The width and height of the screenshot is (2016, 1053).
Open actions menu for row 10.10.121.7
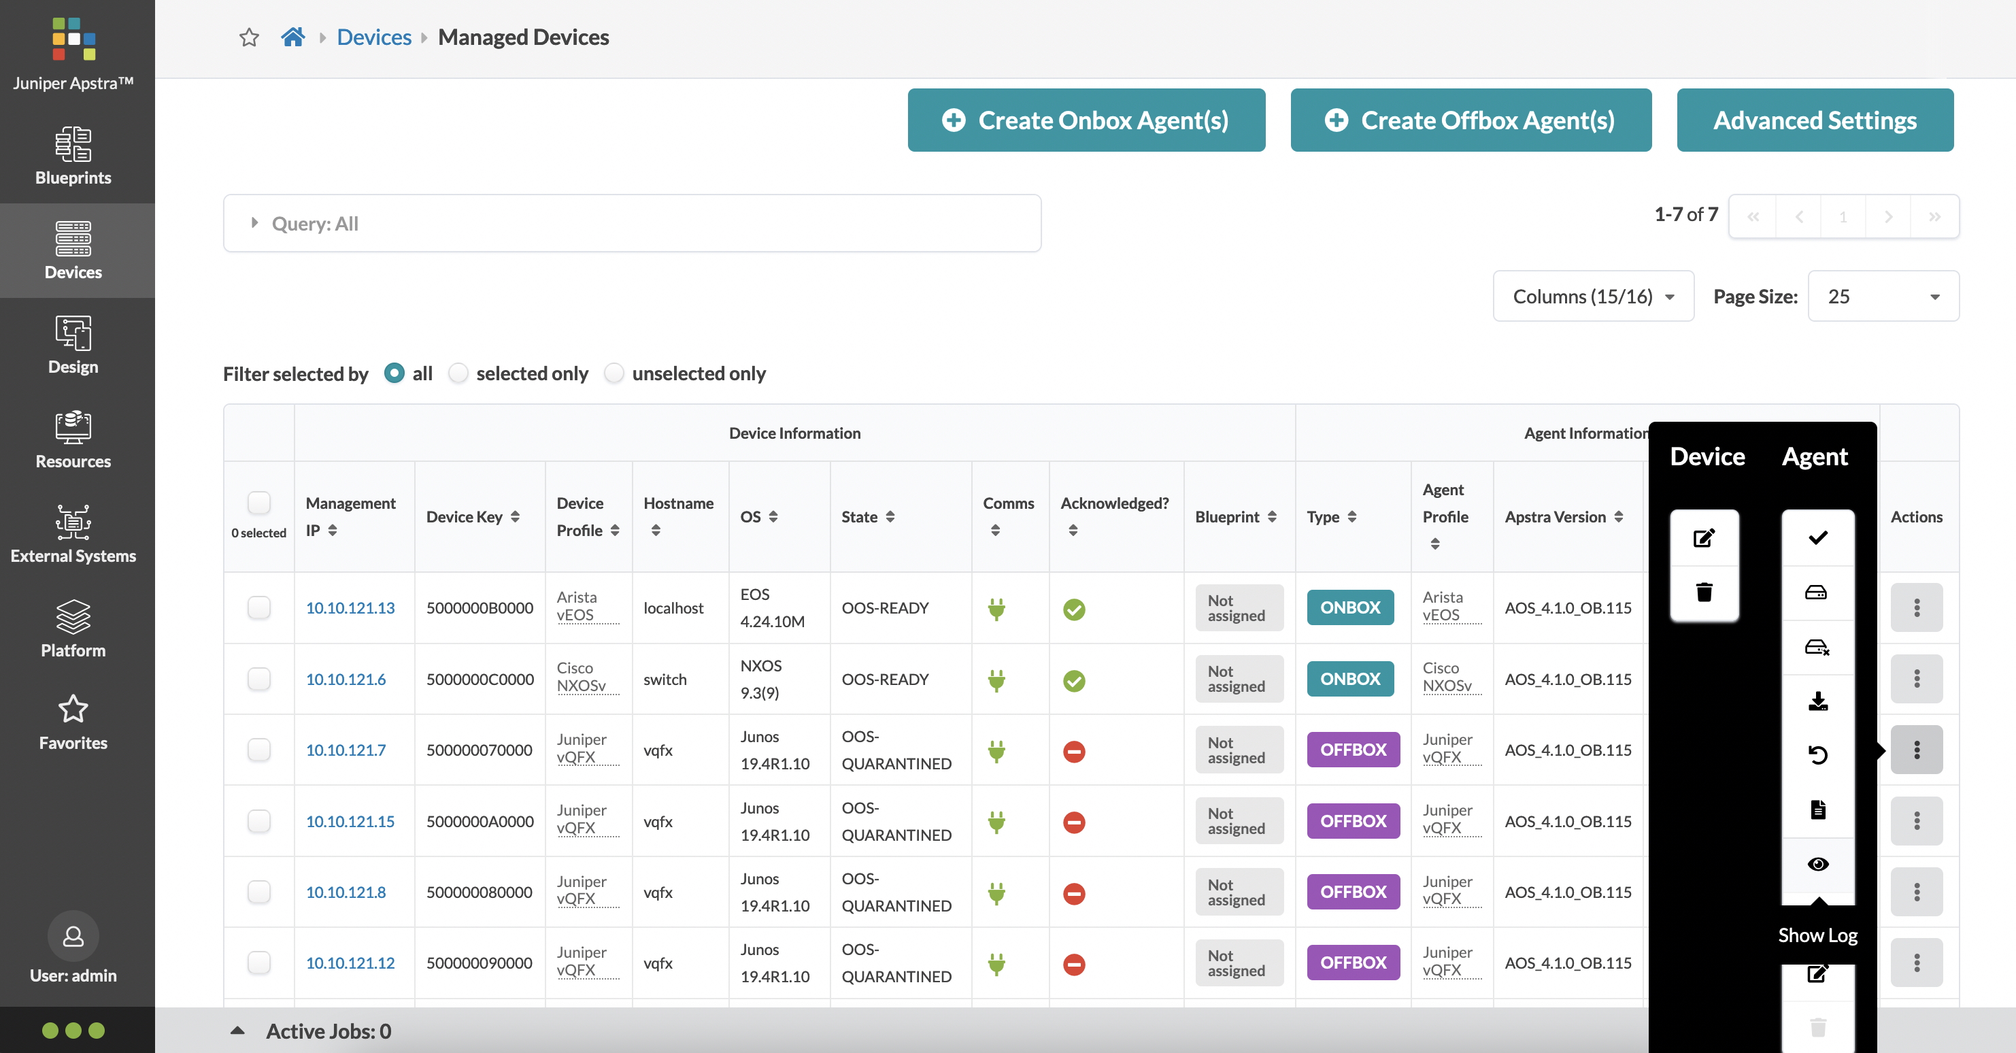tap(1917, 750)
